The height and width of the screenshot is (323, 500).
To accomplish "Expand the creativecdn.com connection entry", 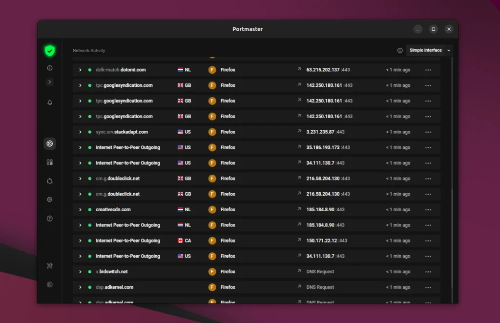I will pyautogui.click(x=80, y=209).
